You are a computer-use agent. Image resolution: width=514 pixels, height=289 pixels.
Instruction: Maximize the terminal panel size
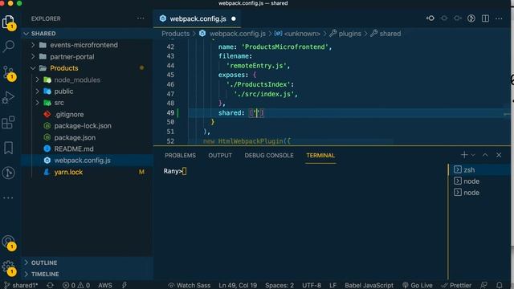485,155
